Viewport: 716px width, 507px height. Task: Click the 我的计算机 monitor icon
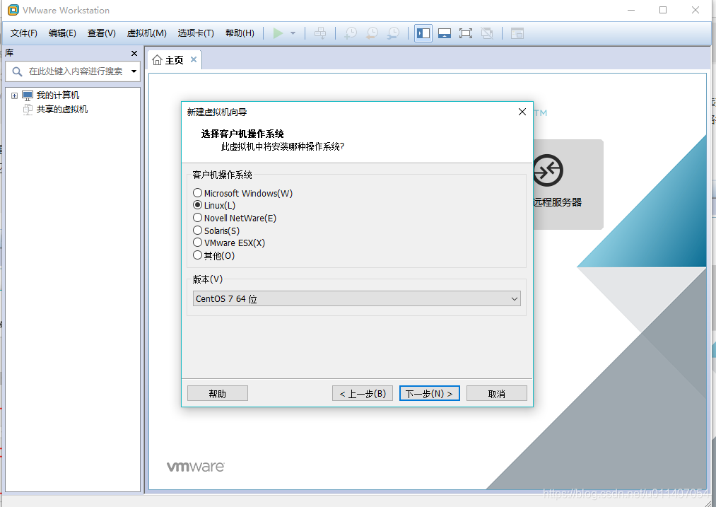28,95
